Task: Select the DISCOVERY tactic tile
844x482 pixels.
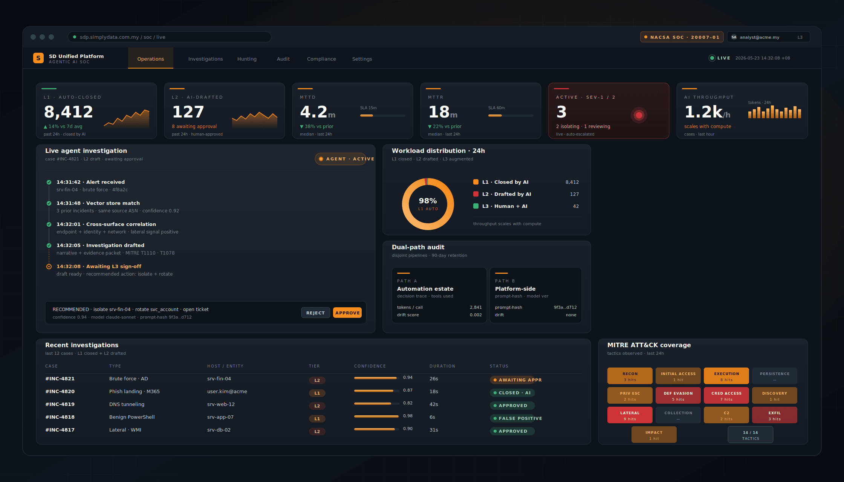Action: tap(775, 395)
